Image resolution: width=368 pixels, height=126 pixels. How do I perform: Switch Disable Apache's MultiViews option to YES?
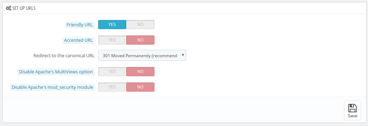tap(112, 71)
